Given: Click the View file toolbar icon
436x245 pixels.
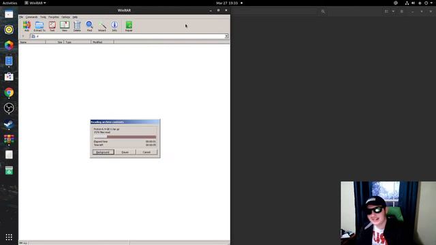Looking at the screenshot, I should tap(65, 26).
